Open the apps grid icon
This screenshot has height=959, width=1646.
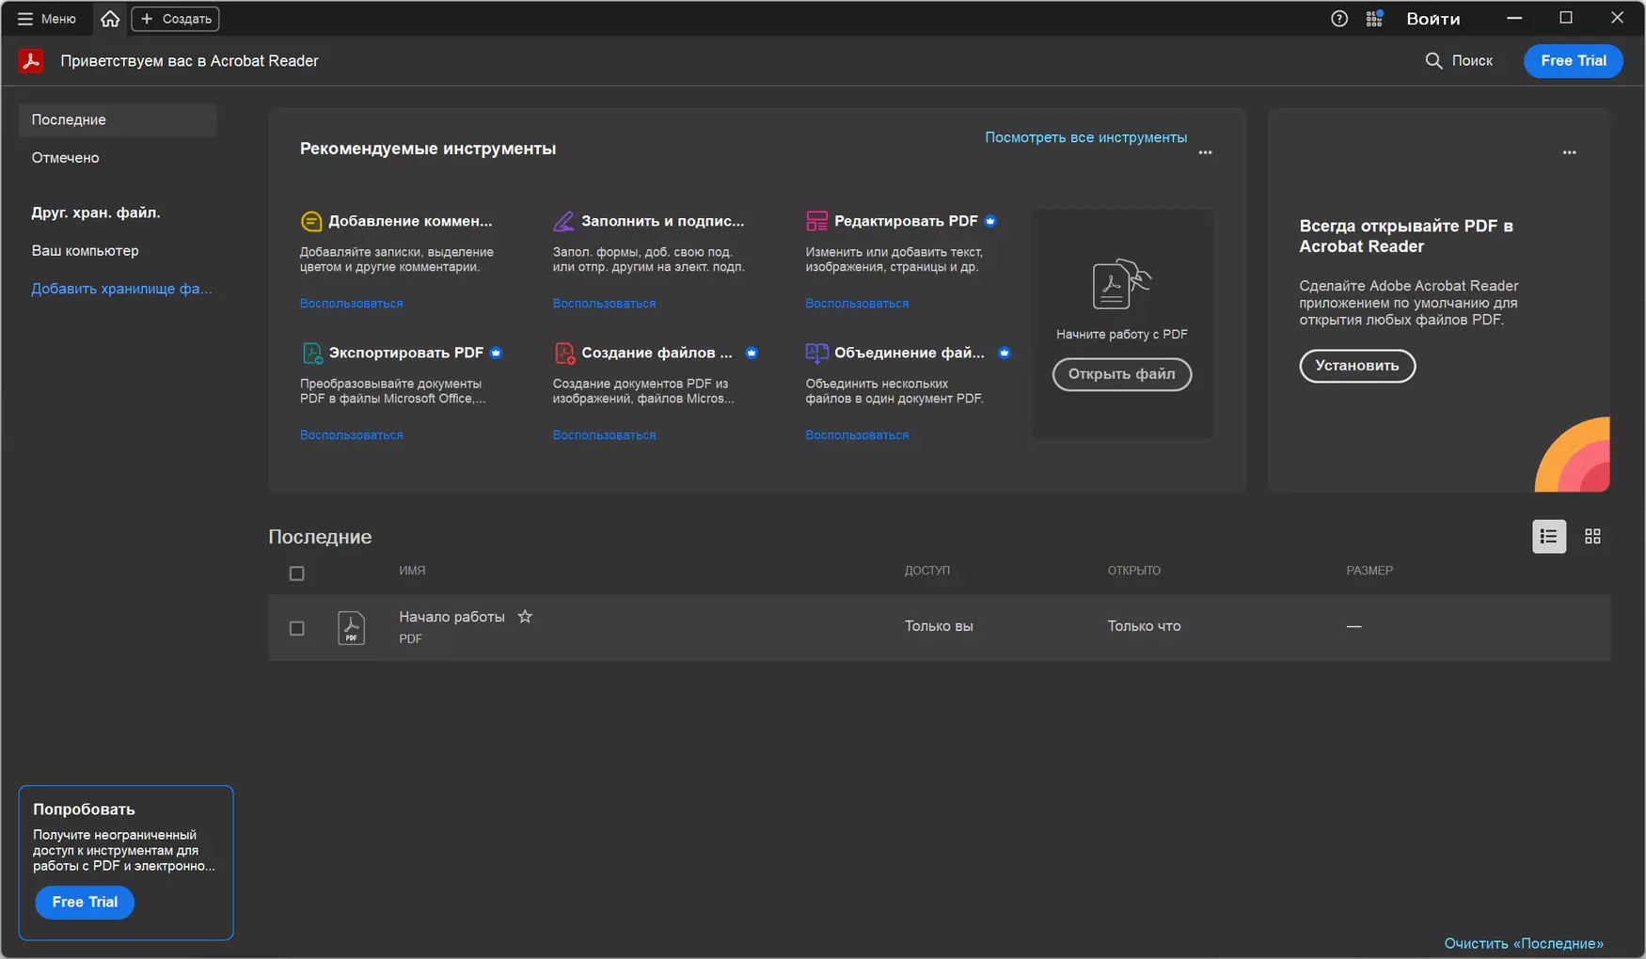(x=1374, y=19)
